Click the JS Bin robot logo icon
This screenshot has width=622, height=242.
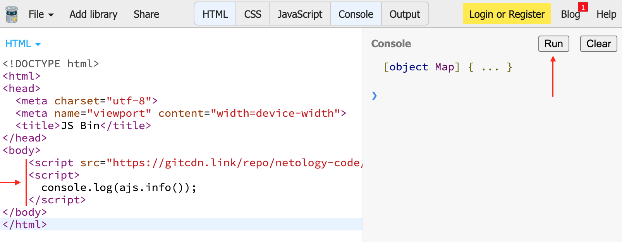click(12, 14)
